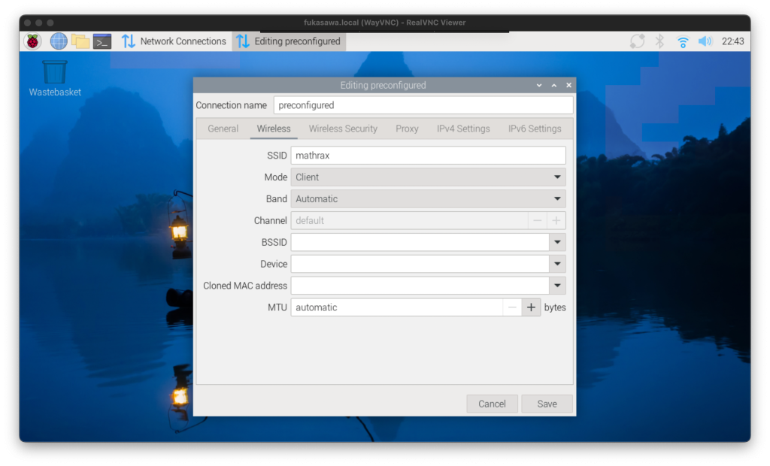This screenshot has height=466, width=770.
Task: Increase MTU with the plus button
Action: pyautogui.click(x=531, y=307)
